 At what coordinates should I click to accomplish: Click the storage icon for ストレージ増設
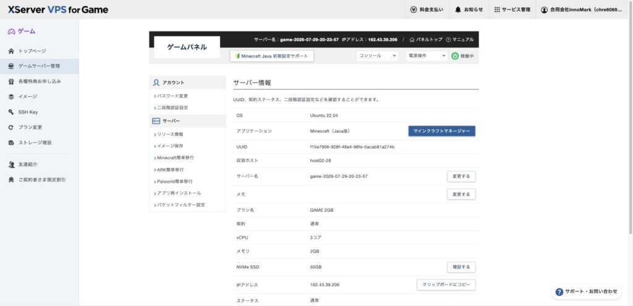11,143
